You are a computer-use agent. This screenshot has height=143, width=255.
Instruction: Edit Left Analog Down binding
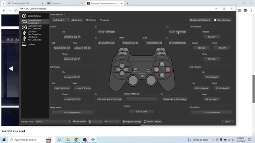click(x=72, y=99)
